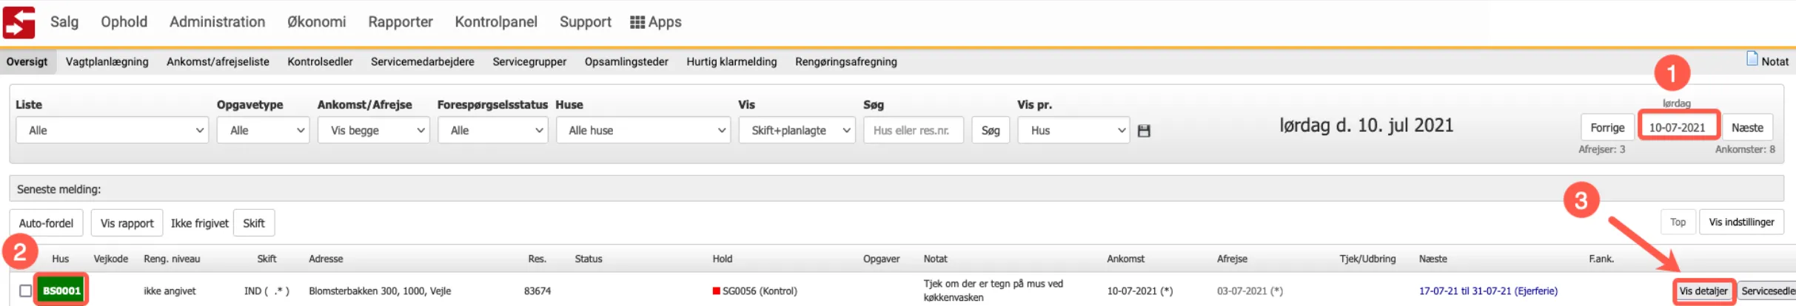Open the Økonomi menu

pyautogui.click(x=316, y=22)
